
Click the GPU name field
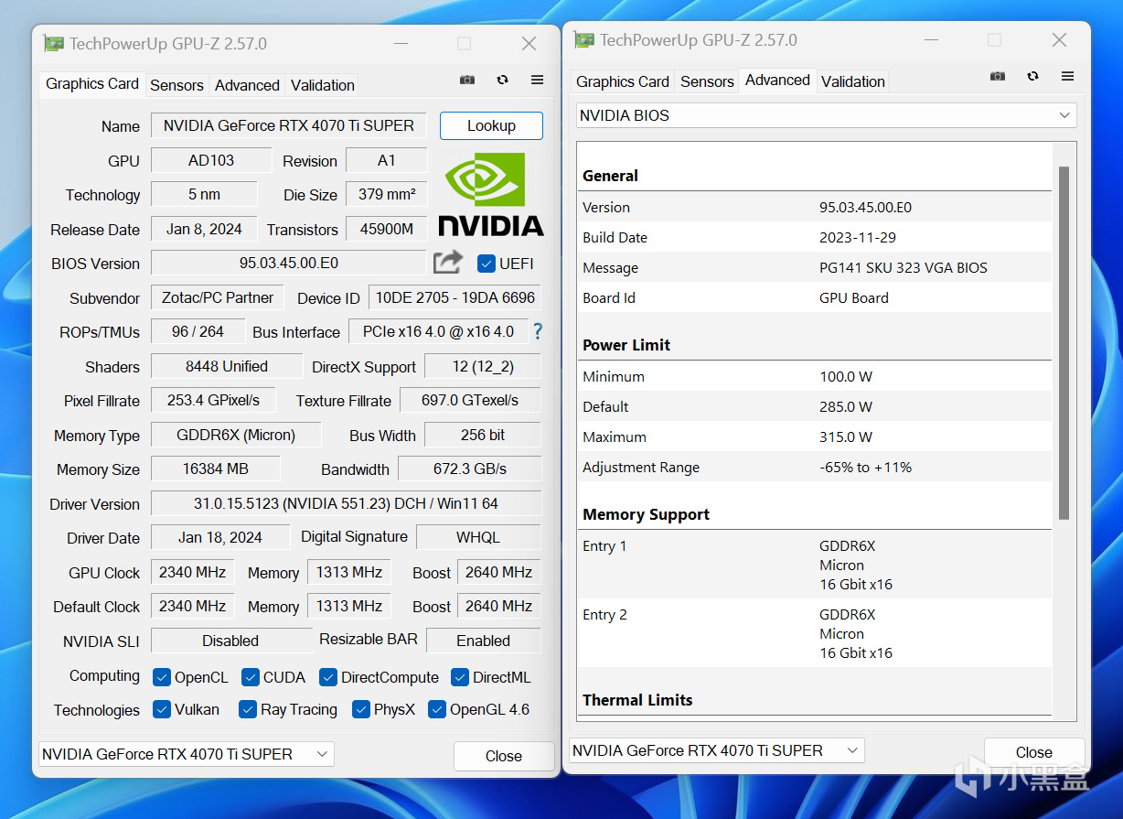(x=289, y=125)
